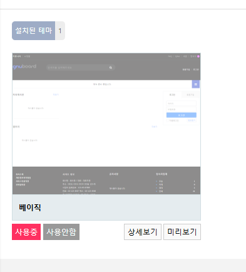The height and width of the screenshot is (272, 246).
Task: Click the 베이직 theme preview thumbnail
Action: [x=106, y=123]
